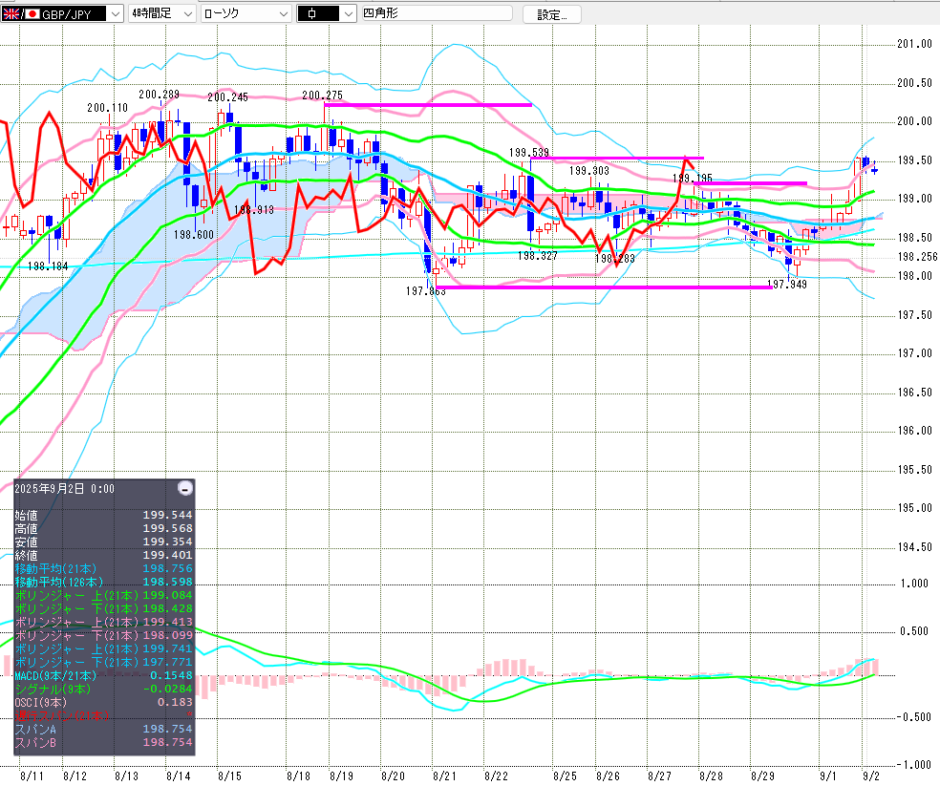Click the green ボリンジャー 下(21本) 198.428 row
Image resolution: width=940 pixels, height=786 pixels.
coord(104,608)
